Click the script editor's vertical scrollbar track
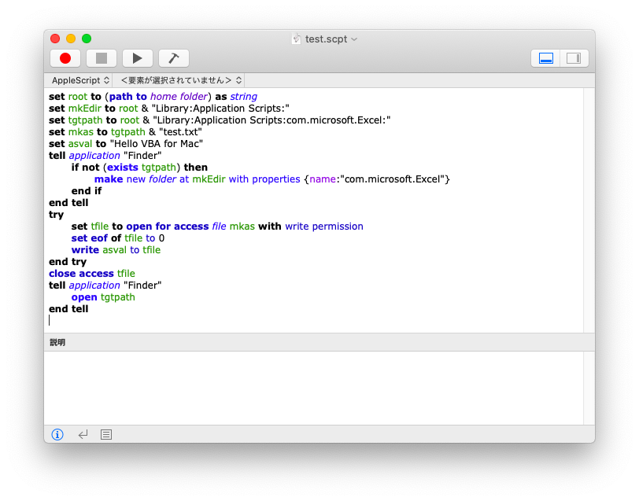This screenshot has height=501, width=639. (x=589, y=210)
